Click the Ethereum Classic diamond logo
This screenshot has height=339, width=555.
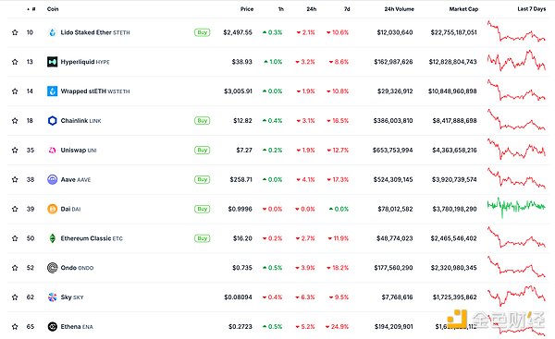click(53, 238)
